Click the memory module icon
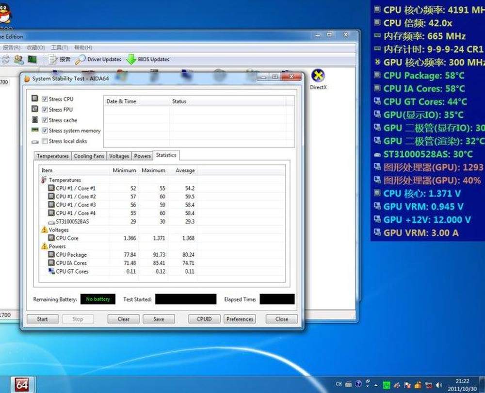This screenshot has width=485, height=393. pos(35,130)
